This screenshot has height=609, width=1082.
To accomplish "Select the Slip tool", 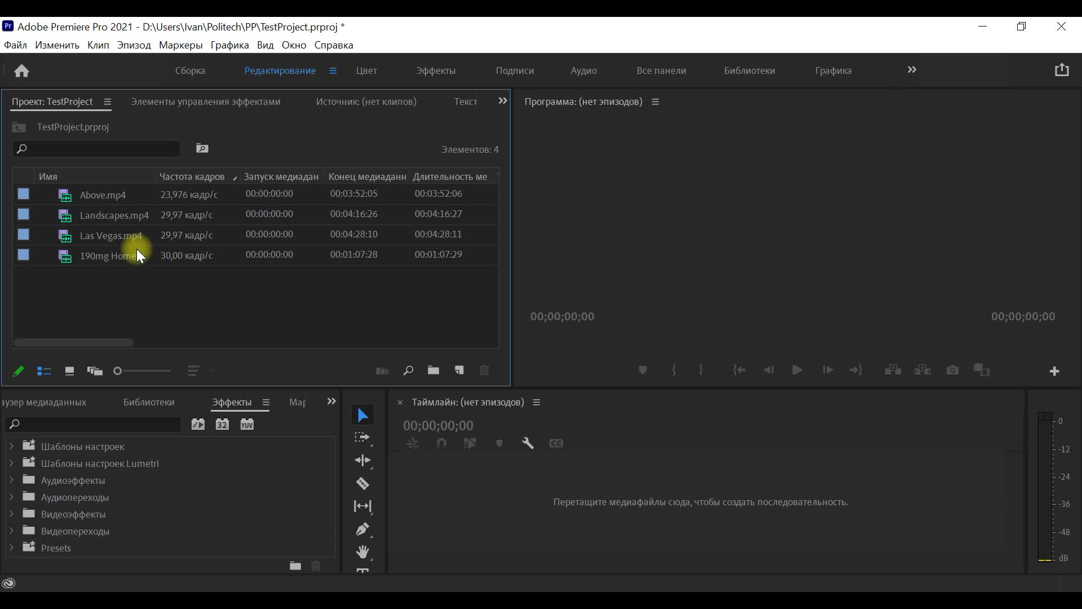I will [x=363, y=506].
